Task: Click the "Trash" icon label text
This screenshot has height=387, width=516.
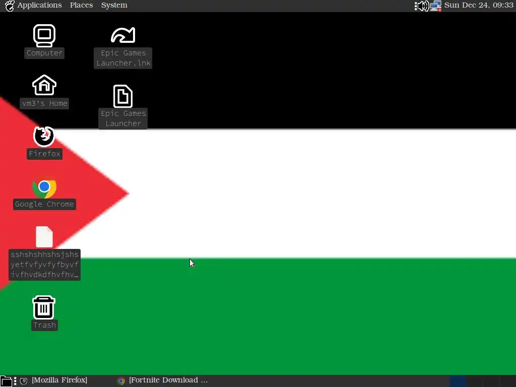Action: tap(44, 325)
